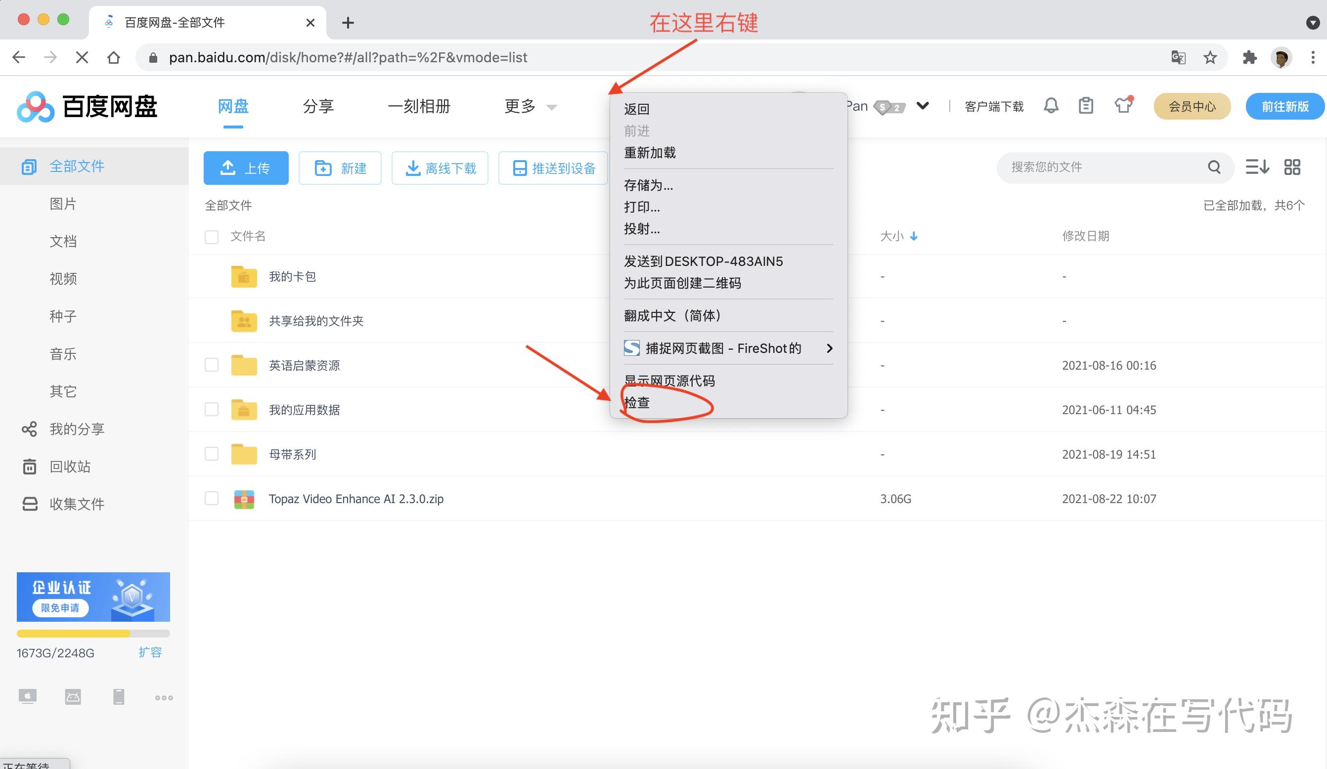Open the extensions puzzle icon
Image resolution: width=1327 pixels, height=769 pixels.
tap(1249, 57)
